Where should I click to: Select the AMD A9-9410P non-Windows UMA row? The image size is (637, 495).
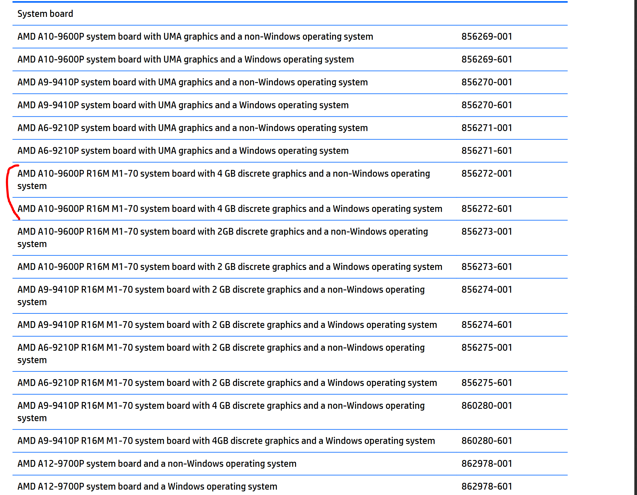(x=192, y=82)
